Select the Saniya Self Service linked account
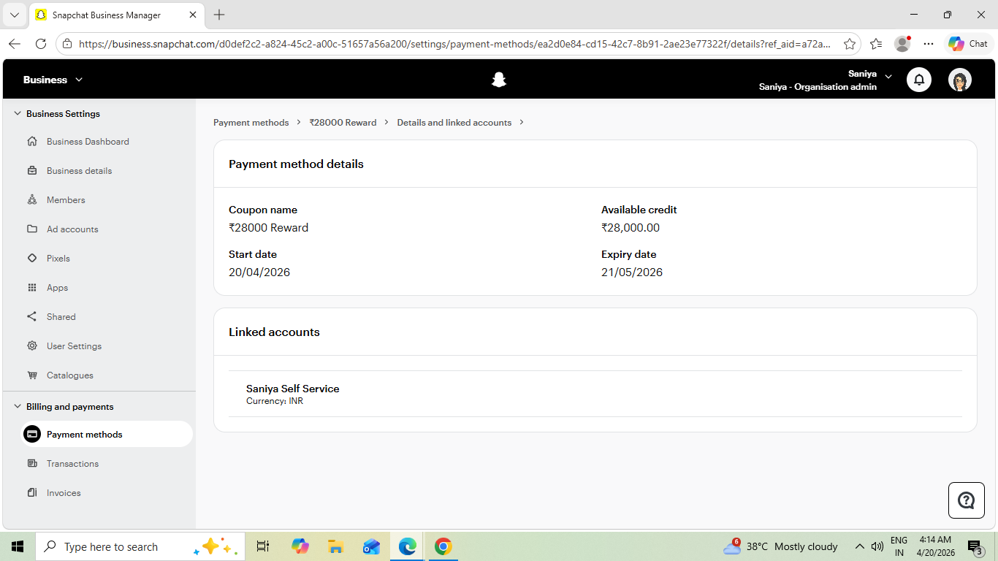 click(x=595, y=394)
